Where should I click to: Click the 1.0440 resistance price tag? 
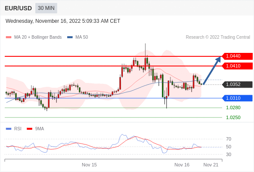click(x=237, y=56)
